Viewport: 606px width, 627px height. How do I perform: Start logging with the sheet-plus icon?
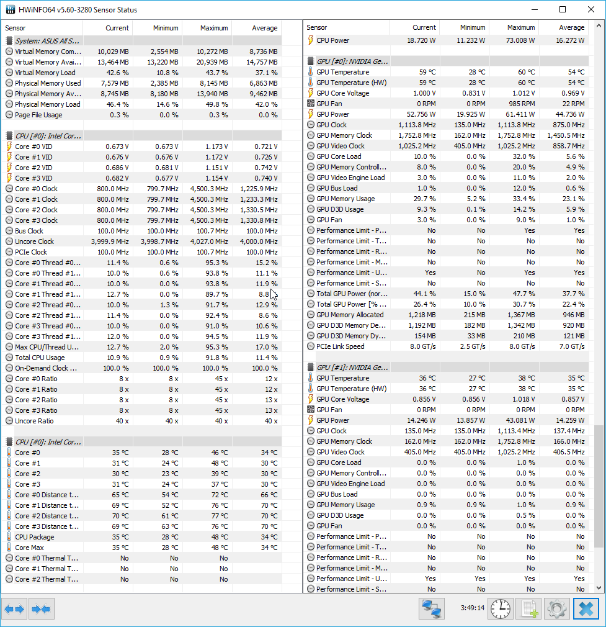coord(528,609)
